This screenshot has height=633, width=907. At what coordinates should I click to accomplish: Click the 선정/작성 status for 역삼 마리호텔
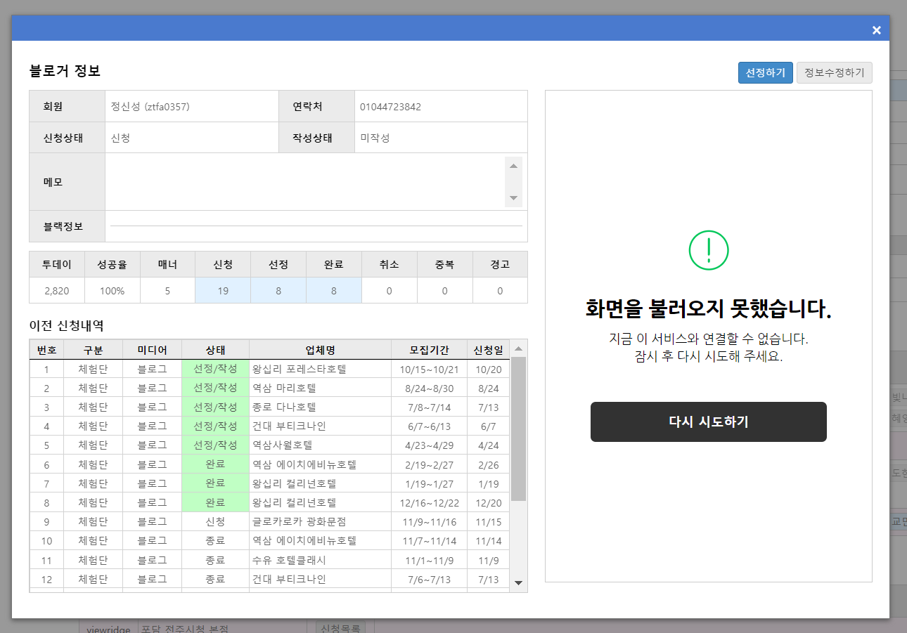(x=215, y=389)
